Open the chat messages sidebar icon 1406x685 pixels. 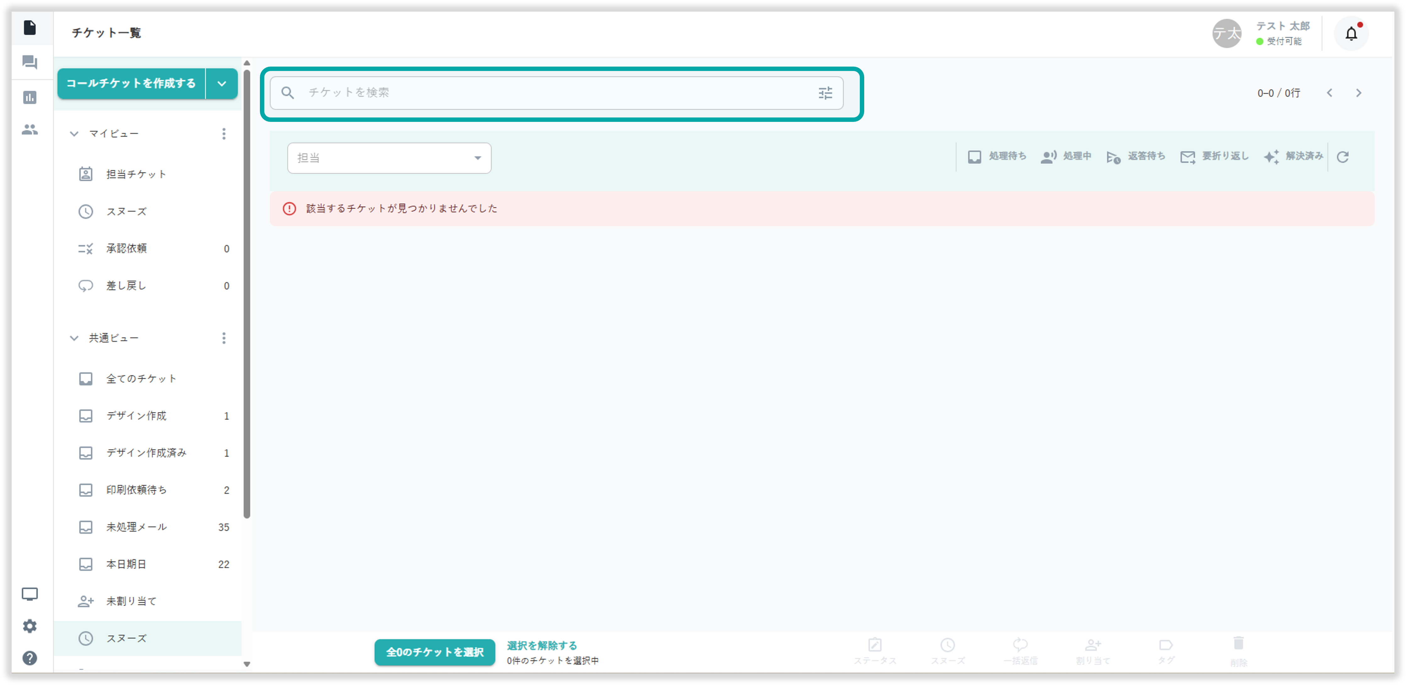tap(30, 62)
